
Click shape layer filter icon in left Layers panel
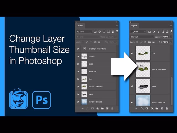coord(108,32)
